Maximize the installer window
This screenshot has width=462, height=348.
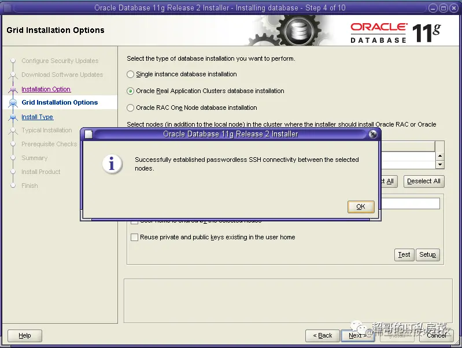click(443, 8)
